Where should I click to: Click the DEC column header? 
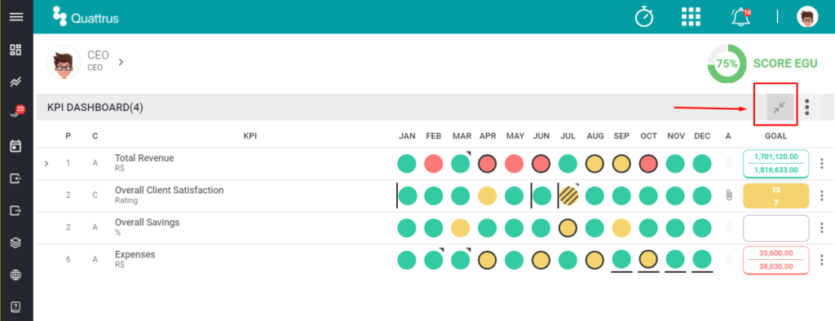tap(702, 136)
